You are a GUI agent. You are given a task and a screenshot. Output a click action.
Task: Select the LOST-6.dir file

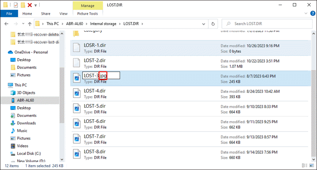[x=191, y=124]
